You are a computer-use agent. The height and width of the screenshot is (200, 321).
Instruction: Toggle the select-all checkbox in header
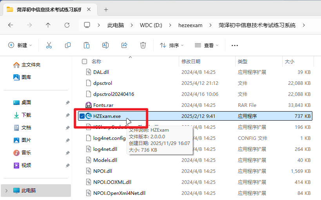[x=84, y=61]
